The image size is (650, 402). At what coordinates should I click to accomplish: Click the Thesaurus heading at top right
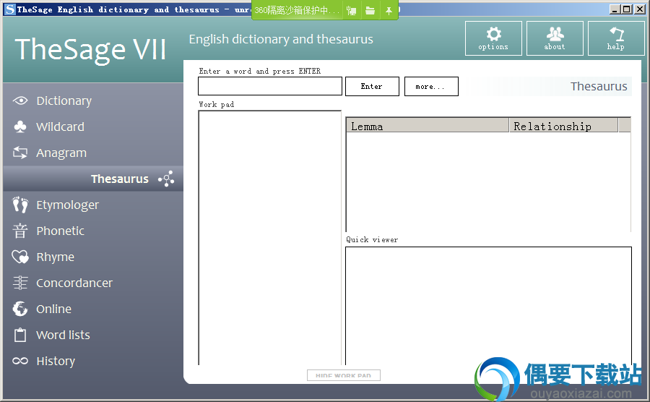point(599,86)
